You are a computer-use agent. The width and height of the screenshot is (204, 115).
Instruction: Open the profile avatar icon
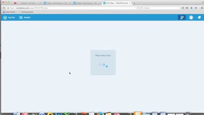pos(191,18)
